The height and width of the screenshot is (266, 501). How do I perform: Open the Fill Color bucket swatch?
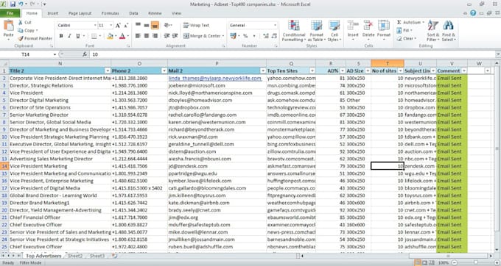(110, 36)
